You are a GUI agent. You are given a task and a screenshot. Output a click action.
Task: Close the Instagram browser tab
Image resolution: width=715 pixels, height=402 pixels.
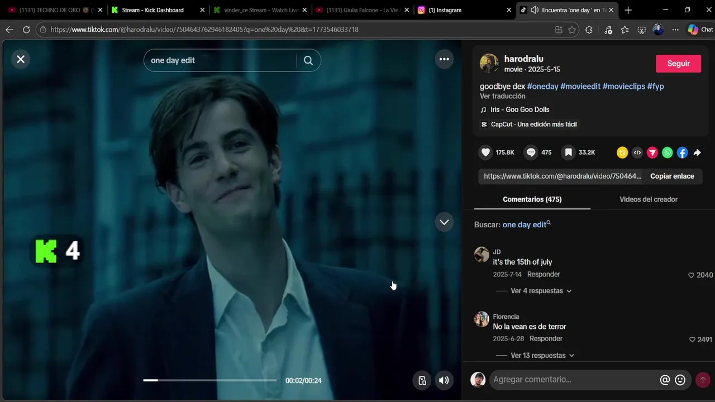point(509,10)
